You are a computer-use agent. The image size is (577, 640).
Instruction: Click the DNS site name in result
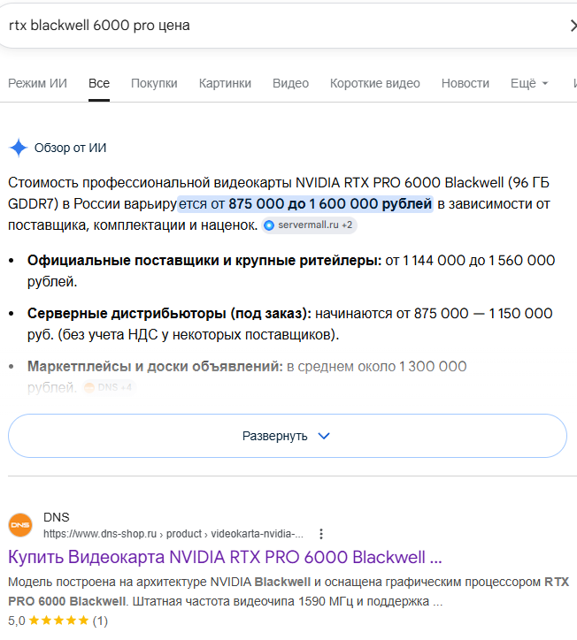pyautogui.click(x=57, y=517)
